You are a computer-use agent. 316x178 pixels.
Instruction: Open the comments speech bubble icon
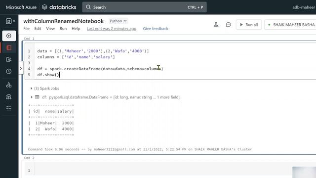(228, 25)
